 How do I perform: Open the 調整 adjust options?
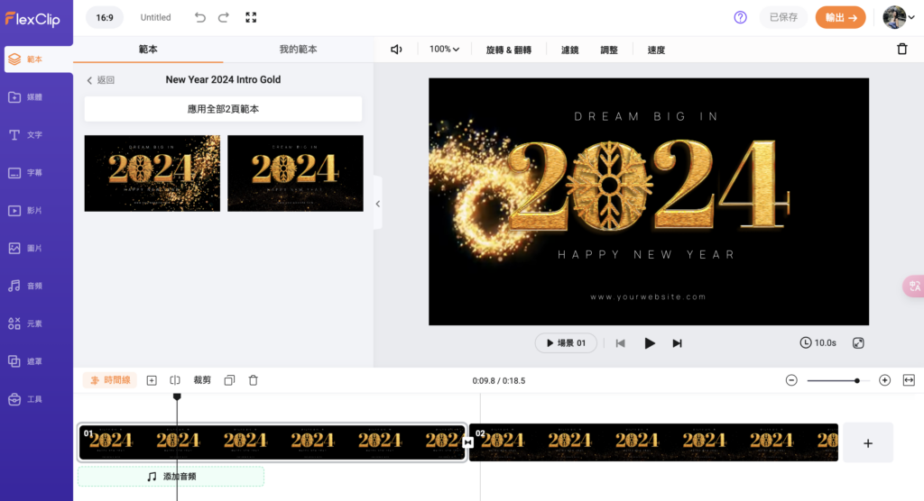[x=609, y=50]
